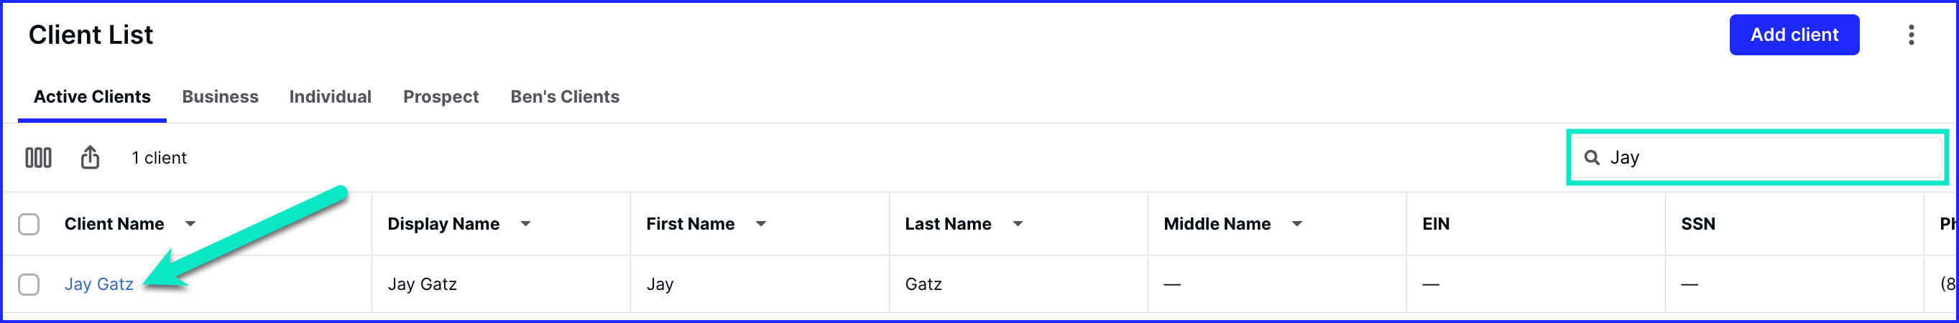1959x323 pixels.
Task: Select the Active Clients tab
Action: click(92, 96)
